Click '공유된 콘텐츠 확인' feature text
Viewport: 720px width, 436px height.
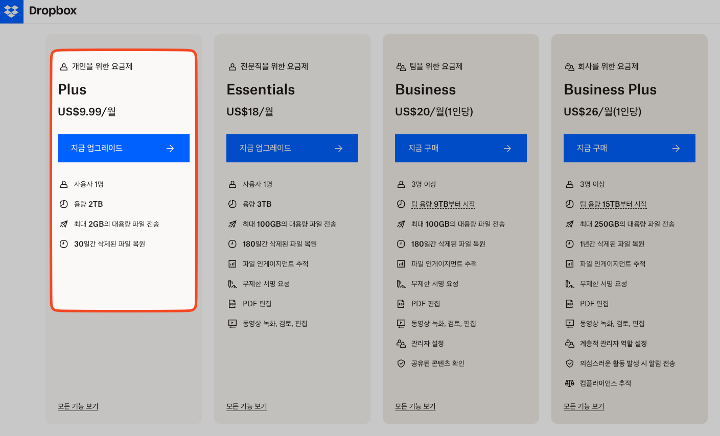438,364
